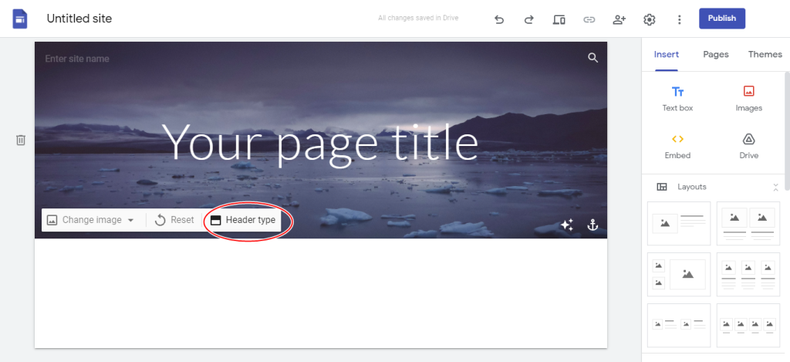Click the anchor icon on header image

click(593, 225)
